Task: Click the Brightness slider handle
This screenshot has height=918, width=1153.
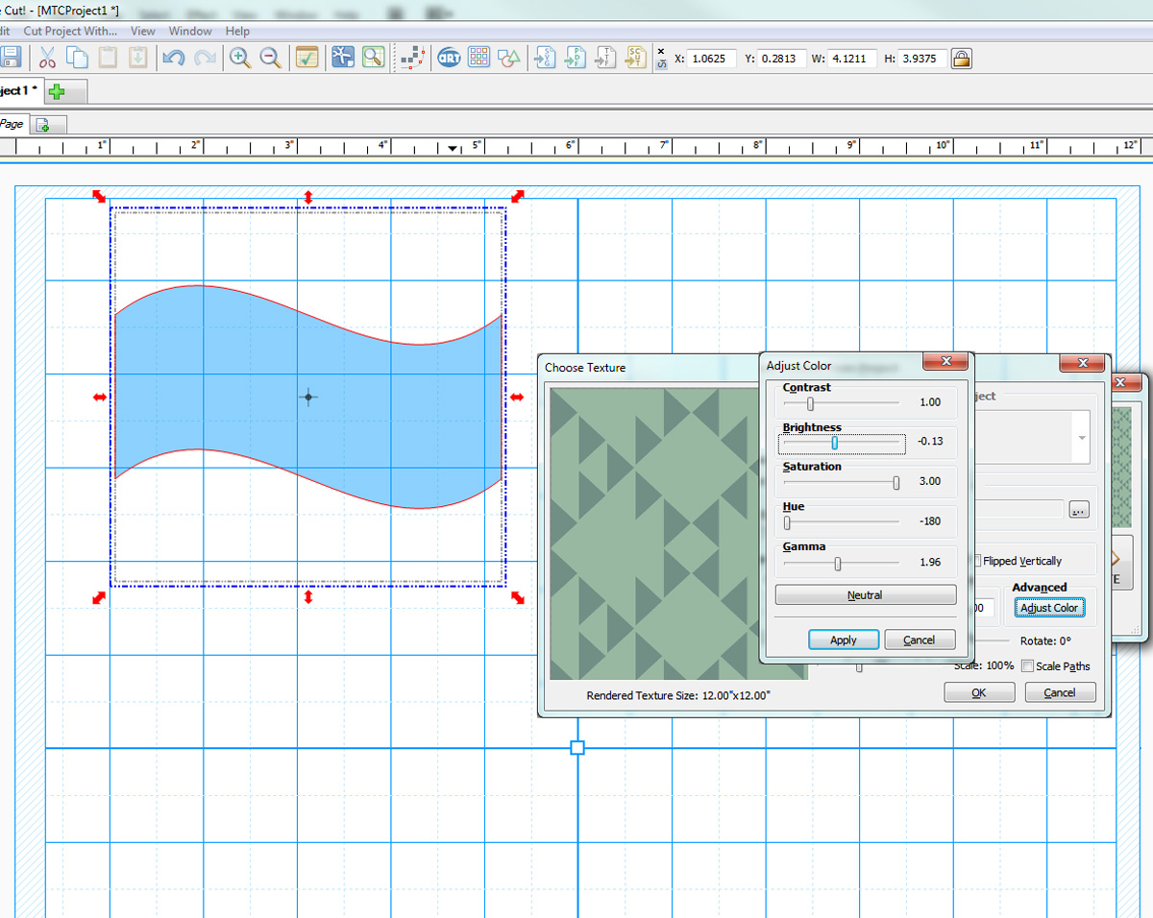Action: click(x=834, y=443)
